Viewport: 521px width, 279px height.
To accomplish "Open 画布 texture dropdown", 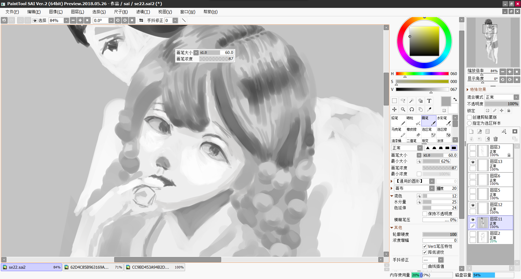I will [432, 188].
